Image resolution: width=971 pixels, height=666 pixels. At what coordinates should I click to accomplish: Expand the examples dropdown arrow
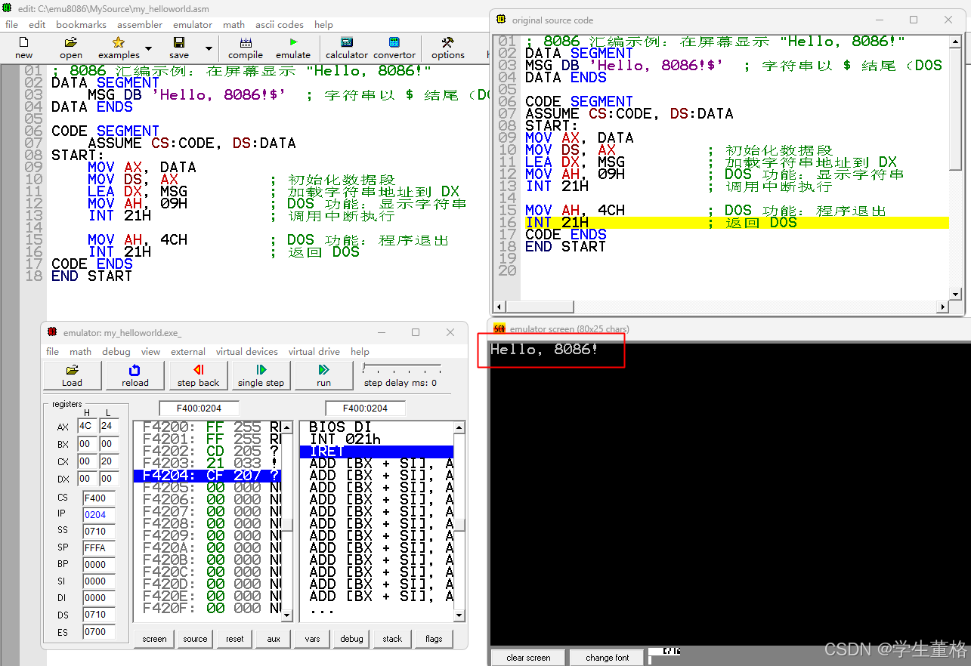pyautogui.click(x=148, y=48)
